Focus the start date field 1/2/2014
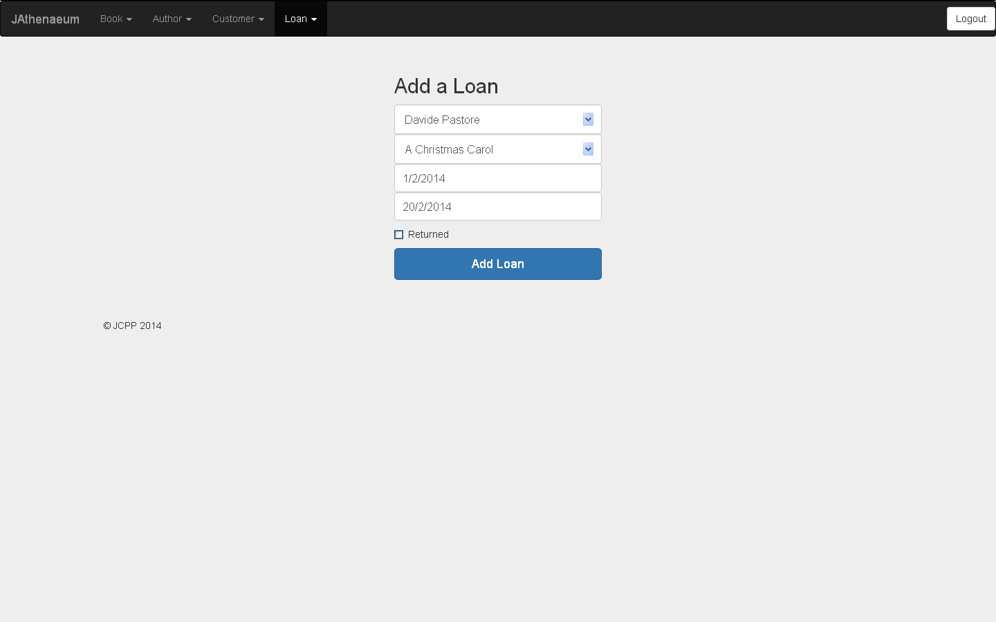Screen dimensions: 996x622 coord(498,178)
